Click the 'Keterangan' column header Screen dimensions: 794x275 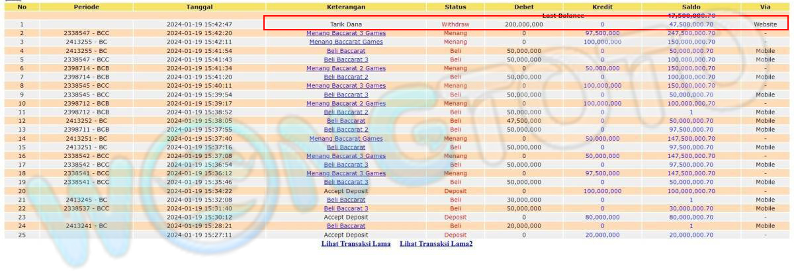345,7
